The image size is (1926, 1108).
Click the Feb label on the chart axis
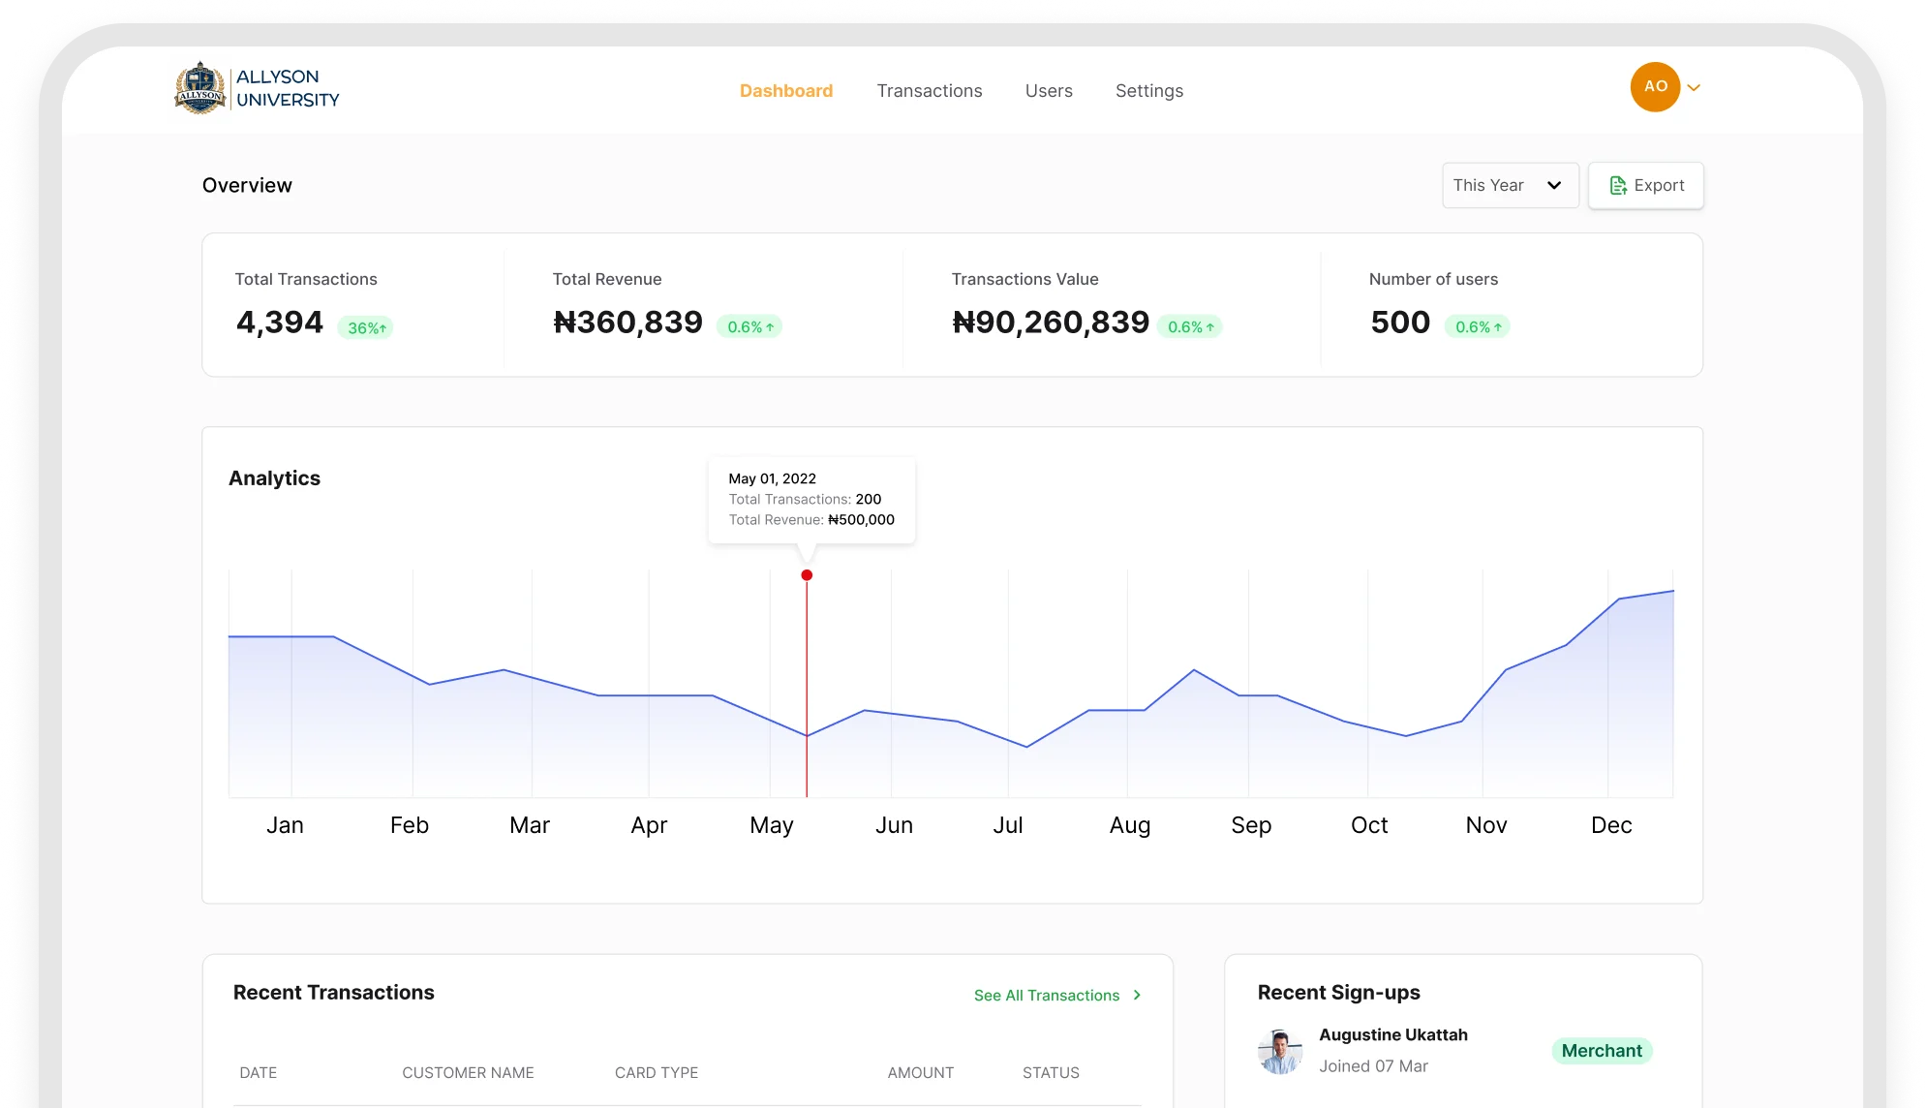(409, 825)
